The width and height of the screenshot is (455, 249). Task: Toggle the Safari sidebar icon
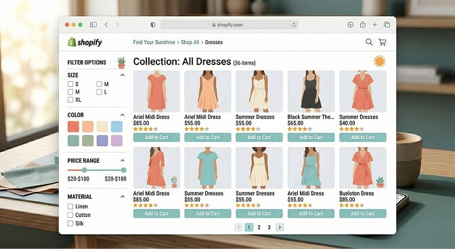[x=93, y=24]
